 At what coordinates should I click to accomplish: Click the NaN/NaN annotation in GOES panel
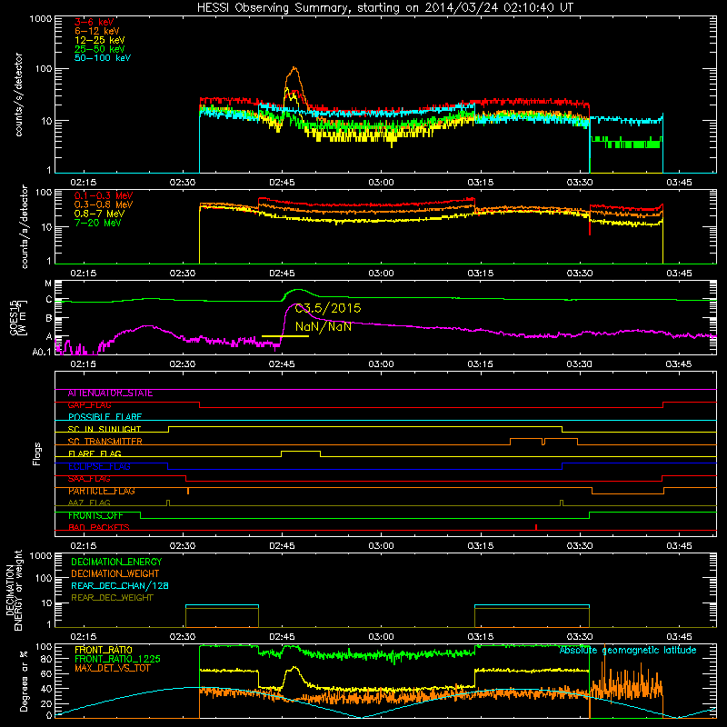(324, 327)
